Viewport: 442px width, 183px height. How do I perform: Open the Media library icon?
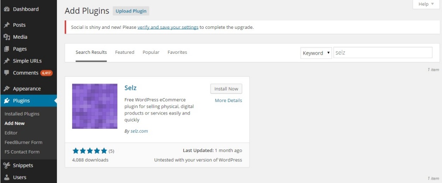(7, 37)
